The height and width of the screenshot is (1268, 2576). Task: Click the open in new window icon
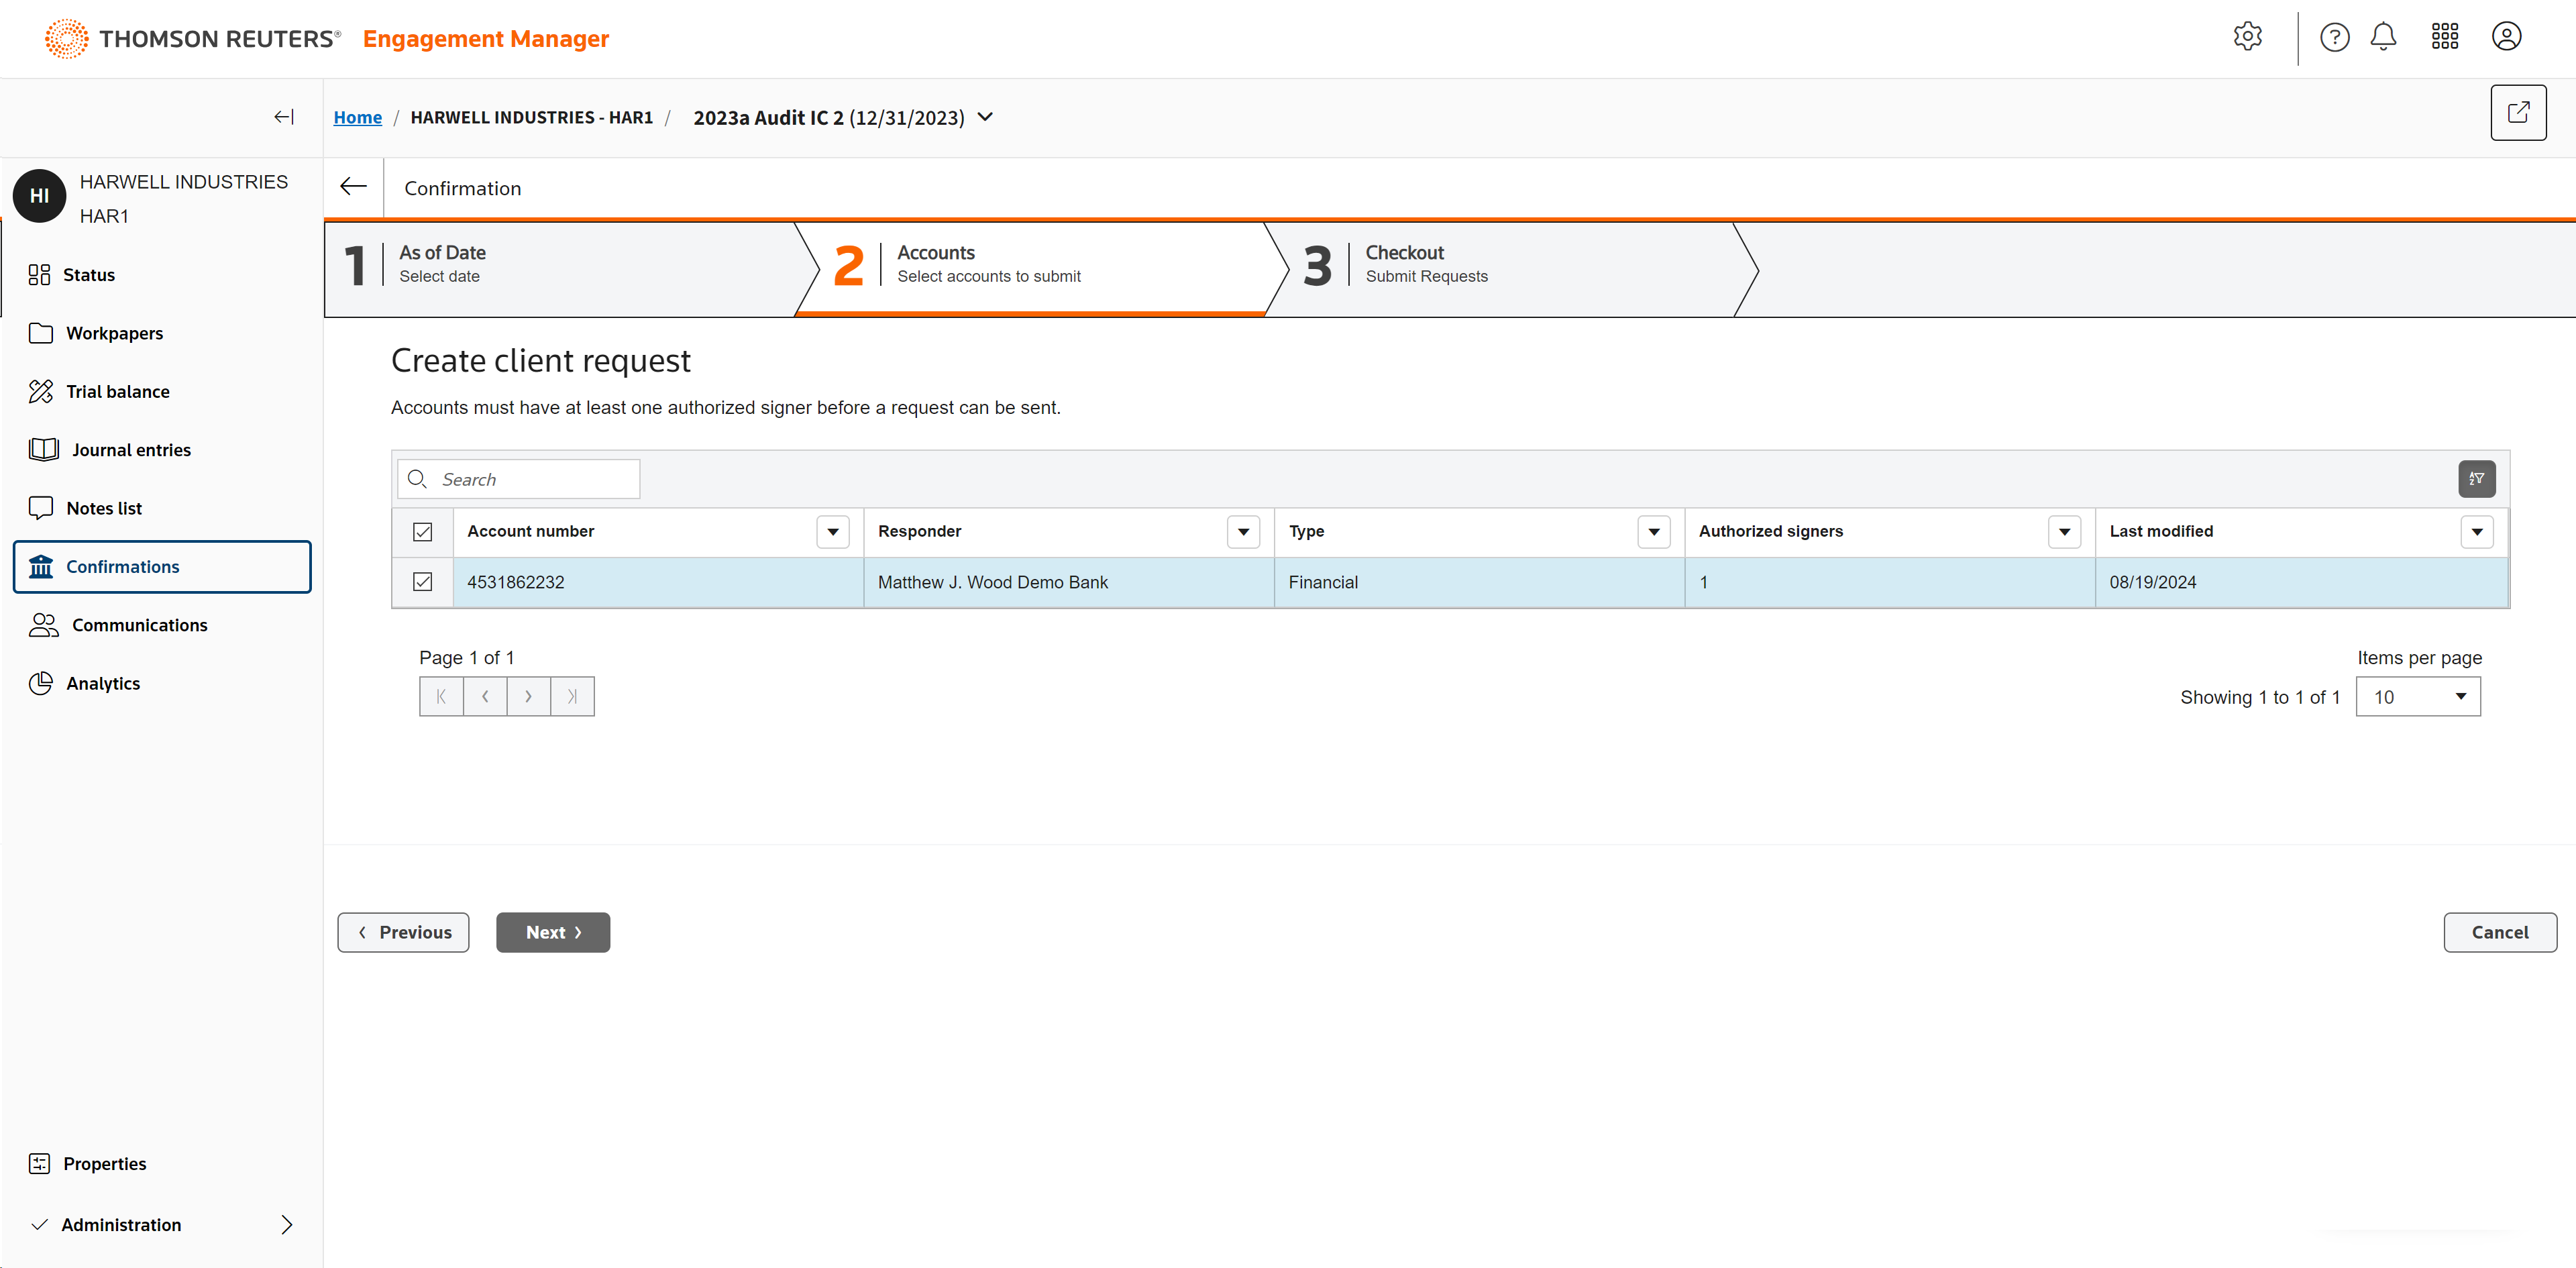coord(2517,113)
